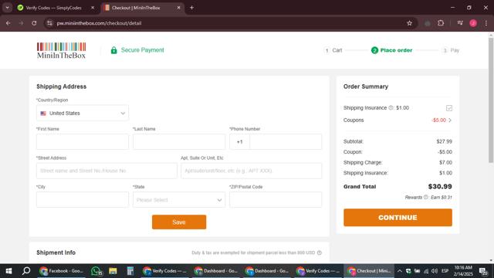Open the Chrome profile avatar

pos(473,23)
